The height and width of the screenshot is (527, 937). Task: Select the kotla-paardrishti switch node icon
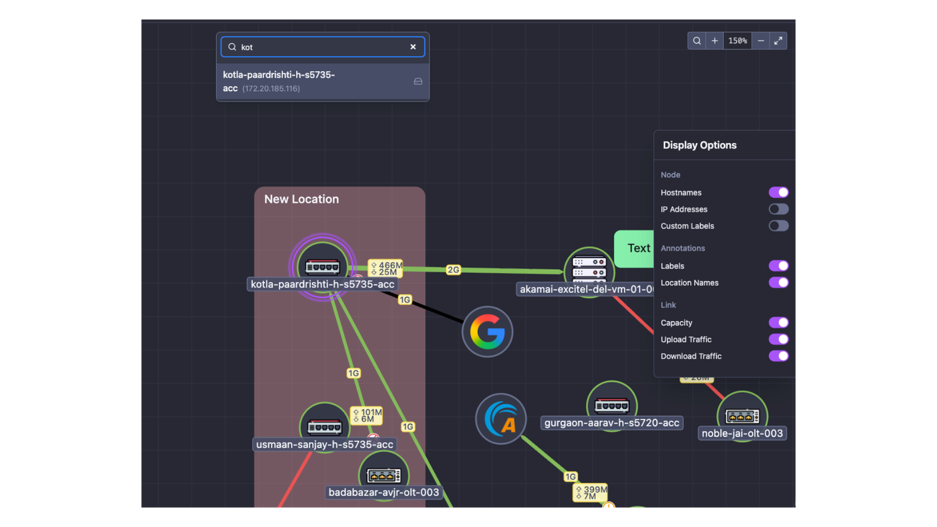click(322, 266)
